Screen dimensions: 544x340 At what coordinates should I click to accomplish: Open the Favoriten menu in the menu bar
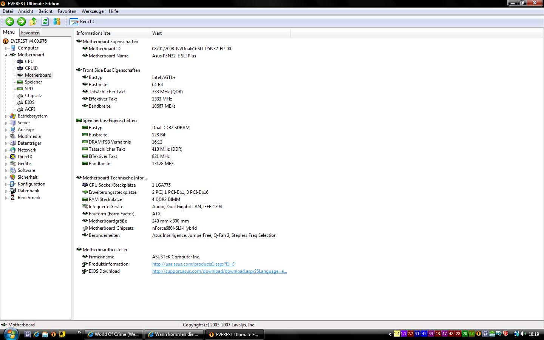click(x=67, y=11)
